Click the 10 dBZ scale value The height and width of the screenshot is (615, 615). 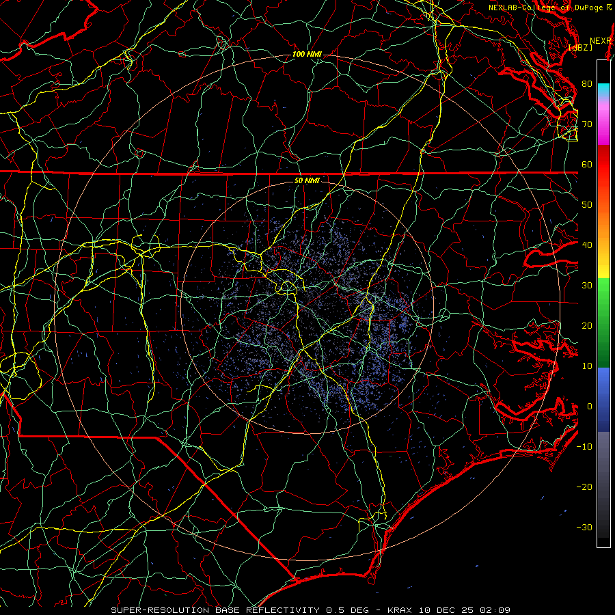pos(587,366)
